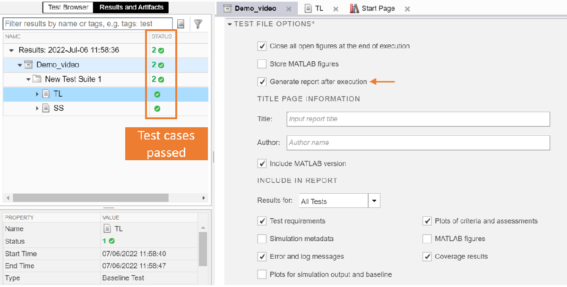Click the Demo_video test file icon

coord(28,65)
